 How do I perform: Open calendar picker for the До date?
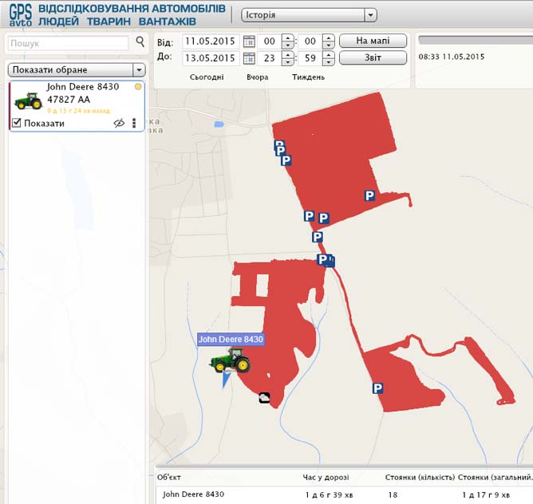[x=249, y=58]
